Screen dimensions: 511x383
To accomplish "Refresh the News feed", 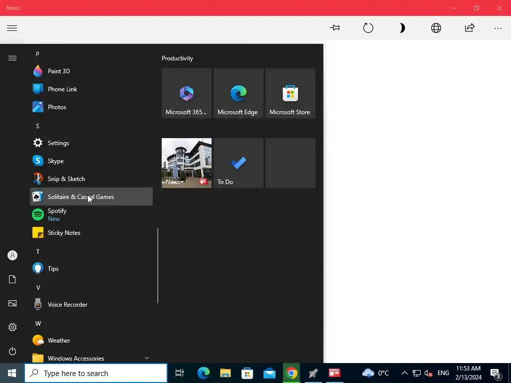I will 368,28.
